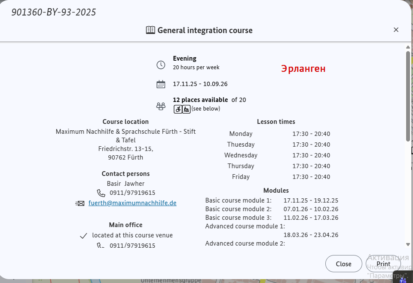Click the Thuesday row
This screenshot has width=413, height=283.
click(276, 145)
